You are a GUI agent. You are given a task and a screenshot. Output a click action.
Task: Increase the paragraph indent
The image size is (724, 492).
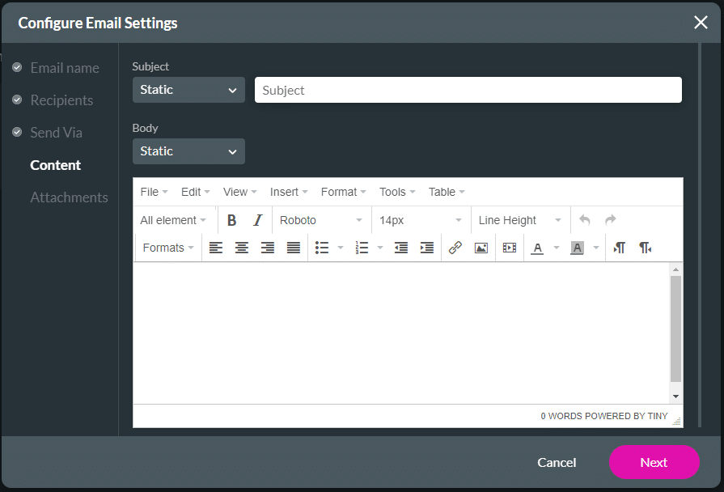427,248
